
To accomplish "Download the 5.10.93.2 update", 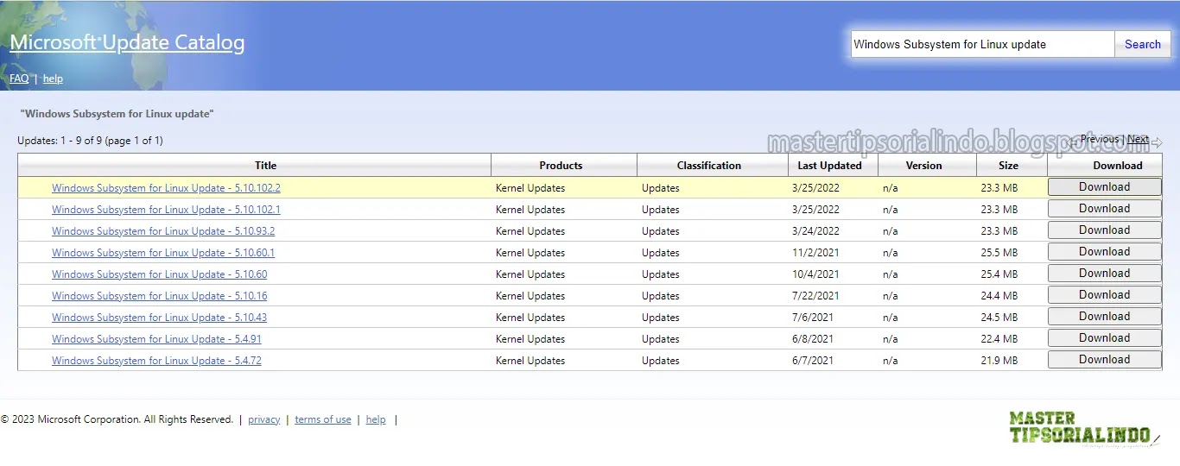I will pos(1104,230).
